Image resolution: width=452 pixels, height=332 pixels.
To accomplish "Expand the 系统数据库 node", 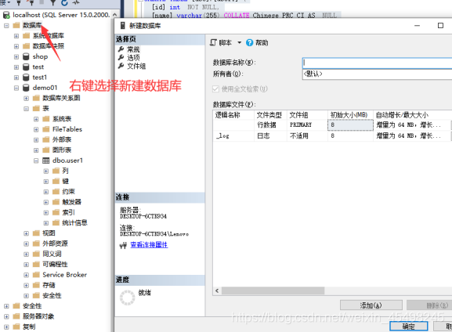I will tap(16, 36).
